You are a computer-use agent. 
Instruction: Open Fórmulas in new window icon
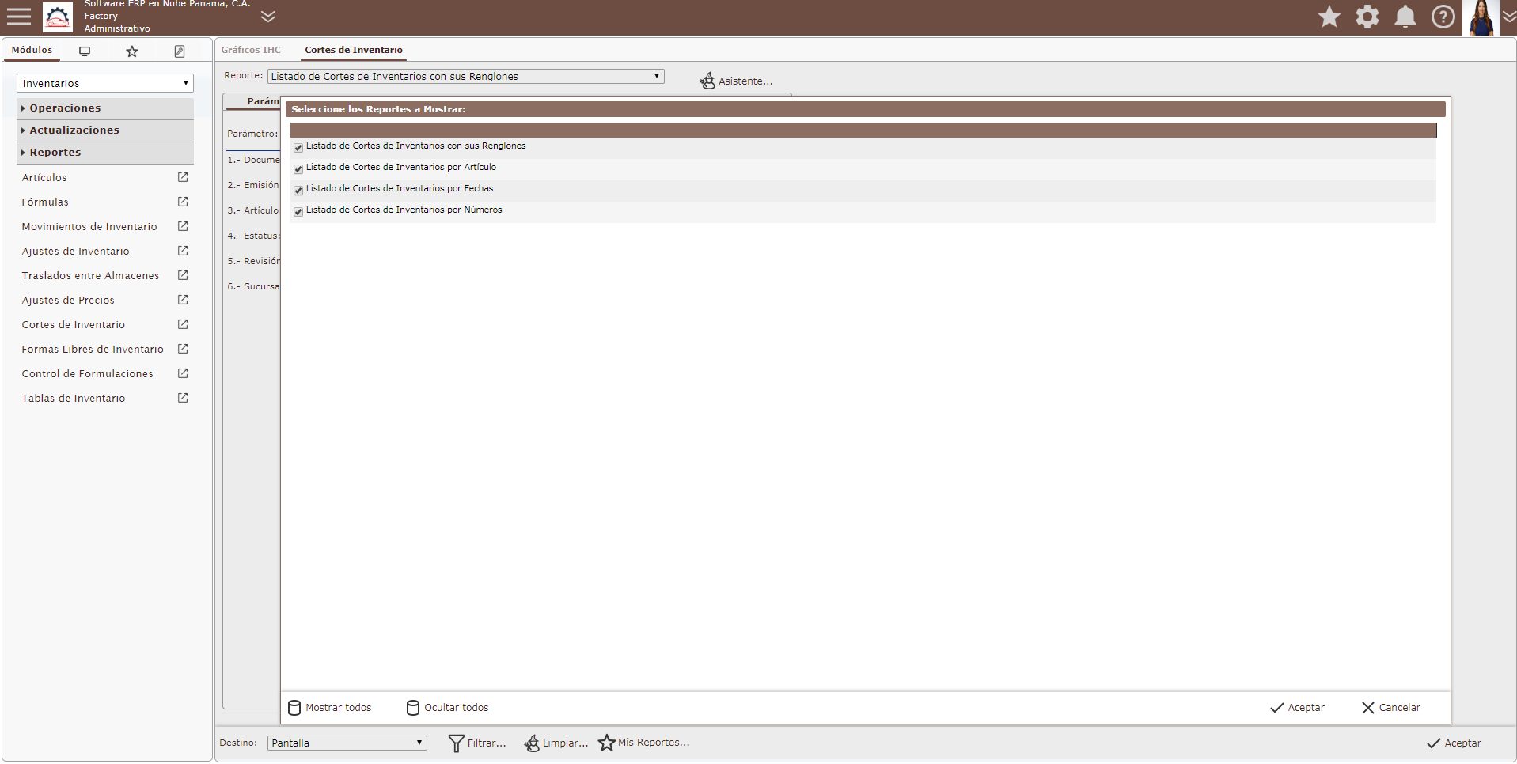click(183, 202)
